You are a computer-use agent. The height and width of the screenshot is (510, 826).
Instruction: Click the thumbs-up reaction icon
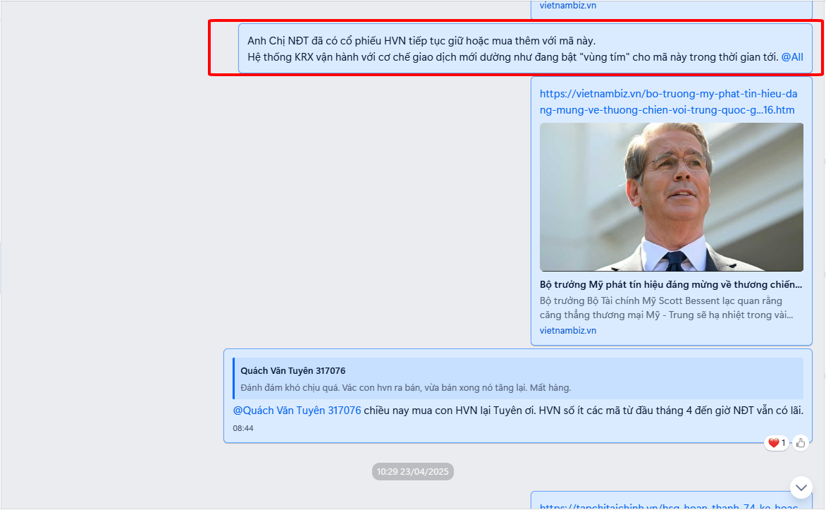tap(800, 443)
